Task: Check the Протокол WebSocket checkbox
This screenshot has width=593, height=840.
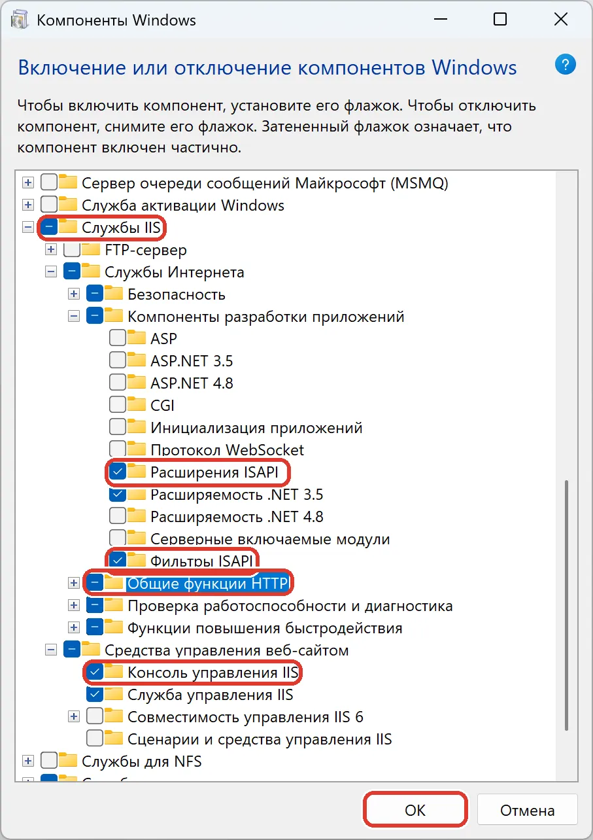Action: (x=118, y=449)
